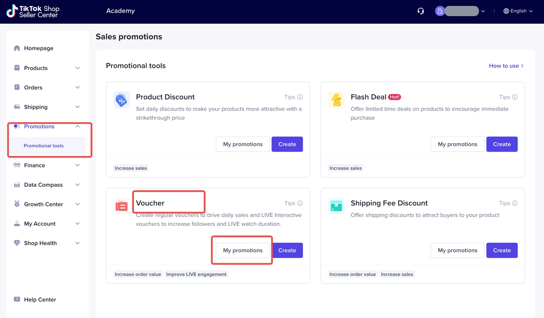The width and height of the screenshot is (544, 318).
Task: Open the English language dropdown
Action: [x=518, y=11]
